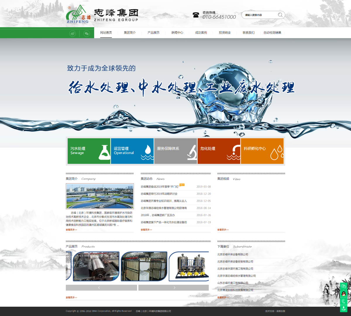Click 查看更多 under 集团简介
Screen dimensions: 351x316
(x=71, y=230)
